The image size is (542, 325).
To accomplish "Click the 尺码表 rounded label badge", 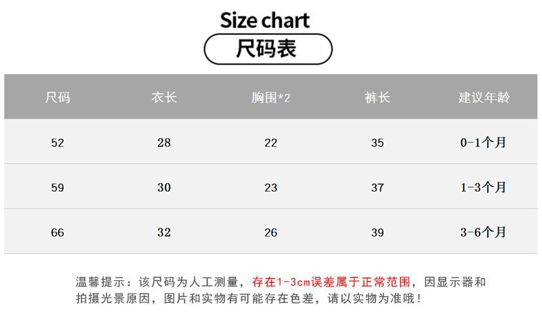I will [268, 49].
